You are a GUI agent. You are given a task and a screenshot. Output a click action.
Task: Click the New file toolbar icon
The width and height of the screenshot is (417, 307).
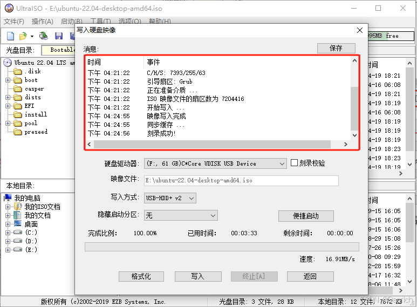click(10, 36)
